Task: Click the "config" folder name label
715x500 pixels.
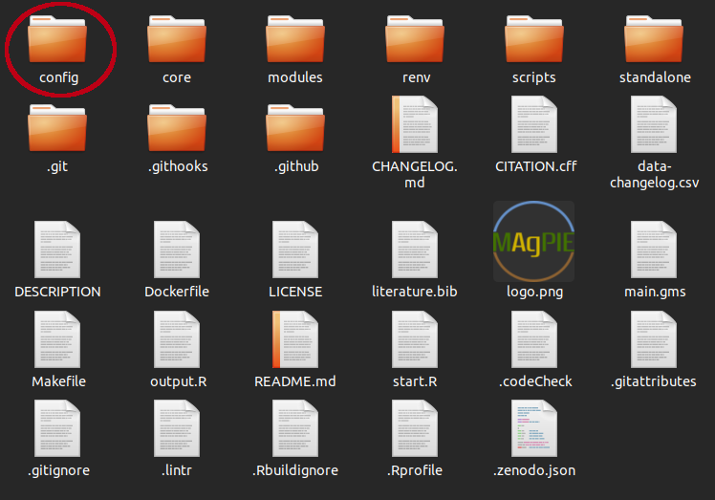Action: pyautogui.click(x=59, y=78)
